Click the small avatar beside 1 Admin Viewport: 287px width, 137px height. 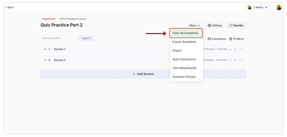click(x=250, y=7)
